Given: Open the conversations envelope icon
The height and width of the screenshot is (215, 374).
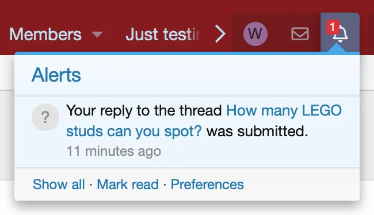Looking at the screenshot, I should pyautogui.click(x=300, y=33).
